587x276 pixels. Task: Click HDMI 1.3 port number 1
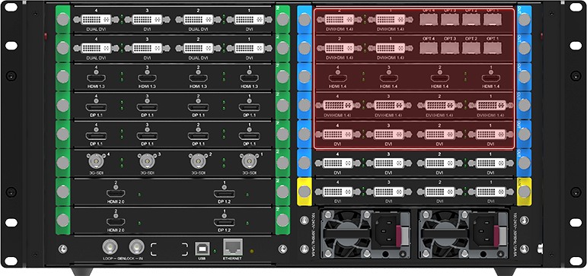249,78
